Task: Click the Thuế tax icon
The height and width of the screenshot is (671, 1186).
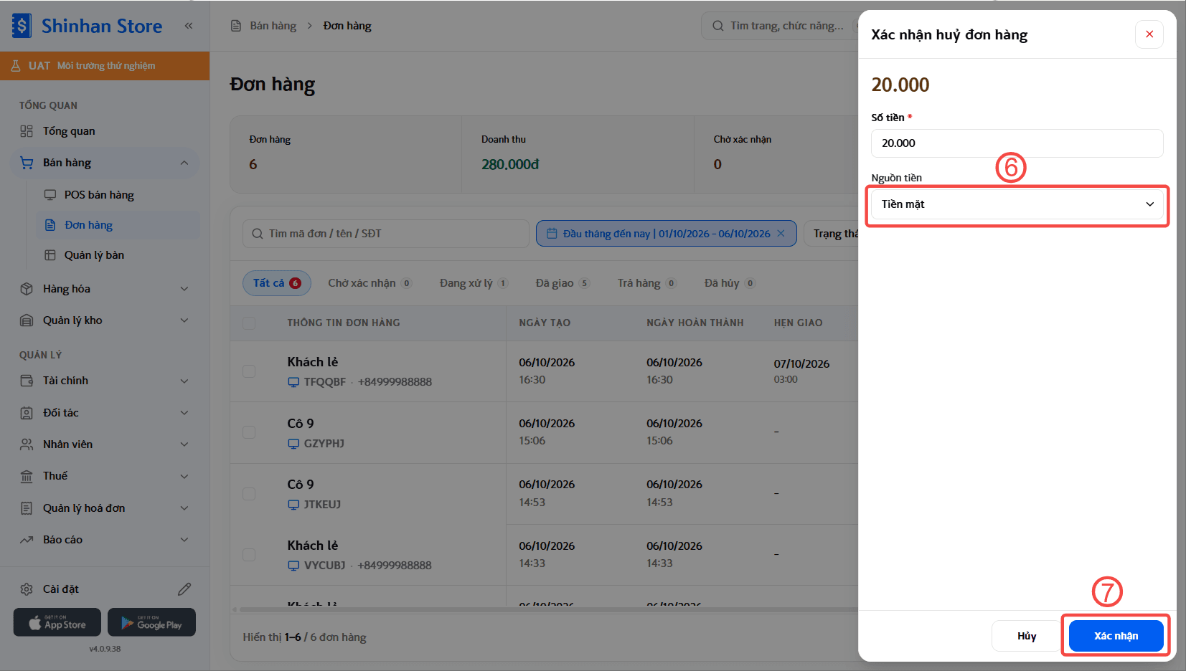Action: click(27, 476)
